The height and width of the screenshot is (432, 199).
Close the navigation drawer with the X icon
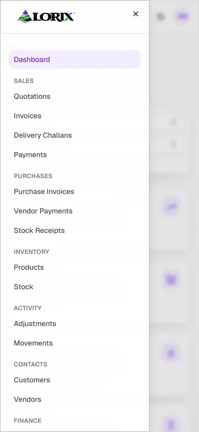click(135, 14)
